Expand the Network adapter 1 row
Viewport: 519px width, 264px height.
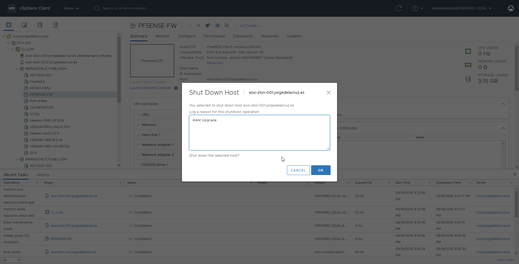138,145
